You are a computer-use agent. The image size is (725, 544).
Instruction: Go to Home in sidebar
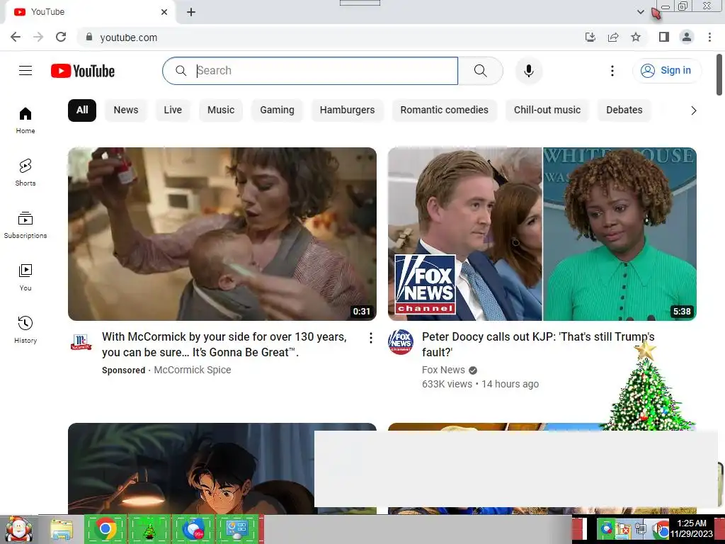[x=25, y=120]
